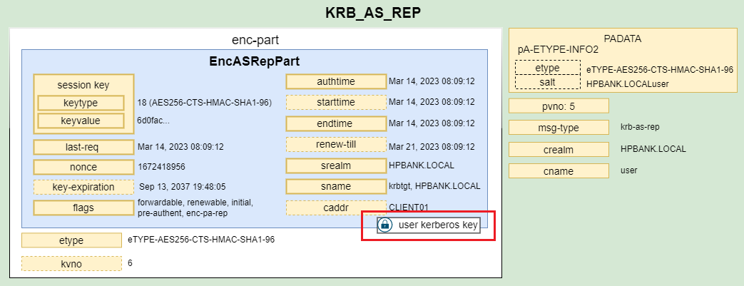The height and width of the screenshot is (286, 744).
Task: Select the pvno: 5 box
Action: [x=559, y=106]
